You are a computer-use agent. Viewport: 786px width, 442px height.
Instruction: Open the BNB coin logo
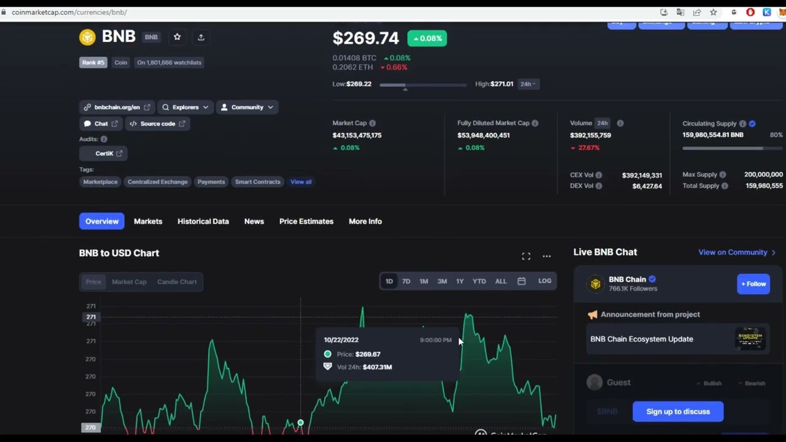(x=87, y=37)
